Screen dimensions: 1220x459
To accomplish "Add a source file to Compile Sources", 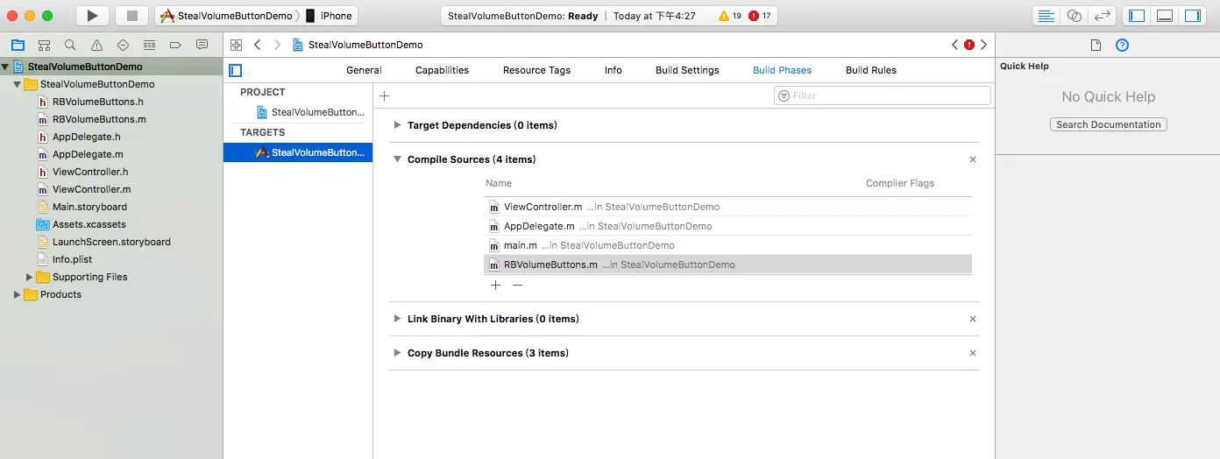I will pyautogui.click(x=495, y=286).
